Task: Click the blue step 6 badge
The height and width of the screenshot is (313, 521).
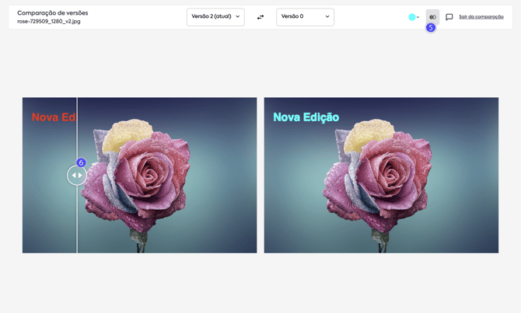Action: point(81,163)
